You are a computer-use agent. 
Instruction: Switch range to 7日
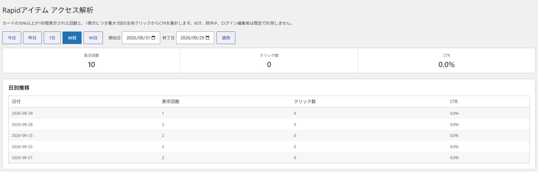52,38
